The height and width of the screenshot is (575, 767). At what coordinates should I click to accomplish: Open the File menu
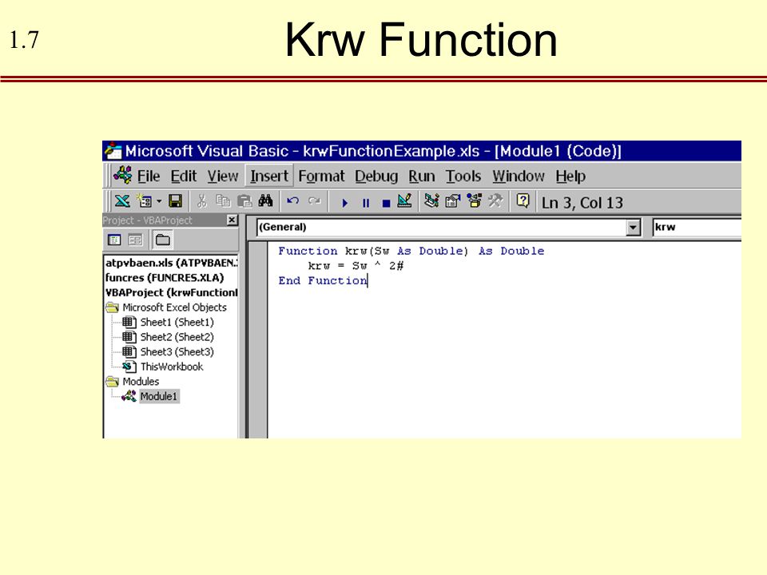point(149,176)
